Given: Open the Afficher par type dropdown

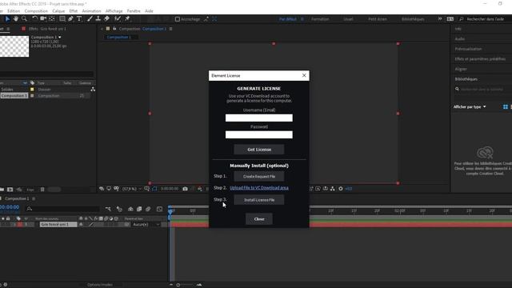Looking at the screenshot, I should tap(470, 106).
